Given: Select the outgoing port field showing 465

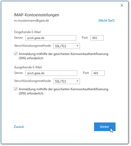Looking at the screenshot, I should [98, 73].
